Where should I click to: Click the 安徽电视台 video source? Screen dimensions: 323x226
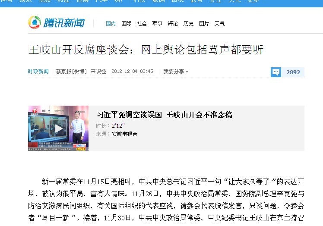124,134
